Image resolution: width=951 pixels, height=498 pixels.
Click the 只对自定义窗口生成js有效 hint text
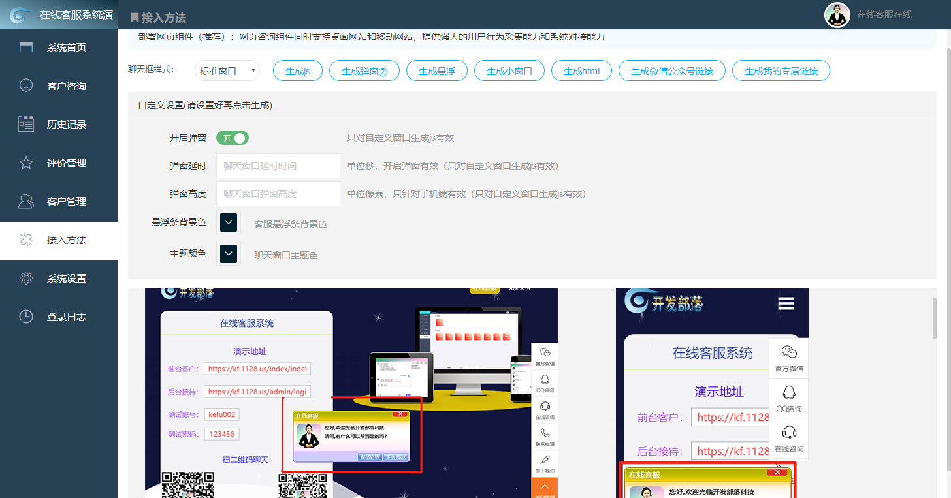(x=400, y=138)
